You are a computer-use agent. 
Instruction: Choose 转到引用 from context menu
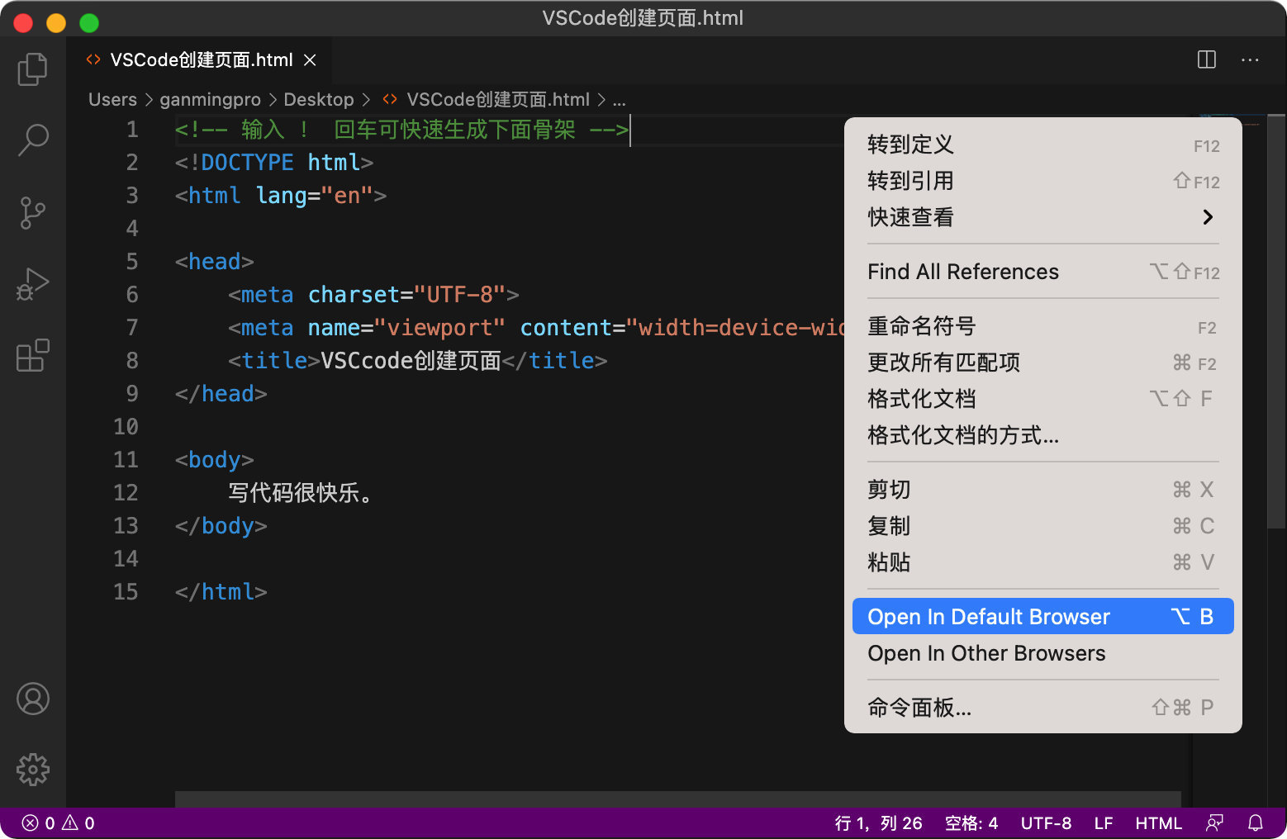[x=1043, y=181]
